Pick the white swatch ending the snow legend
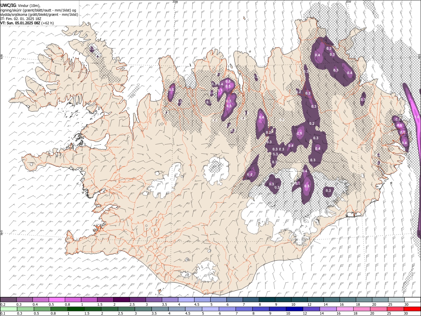 pyautogui.click(x=412, y=300)
